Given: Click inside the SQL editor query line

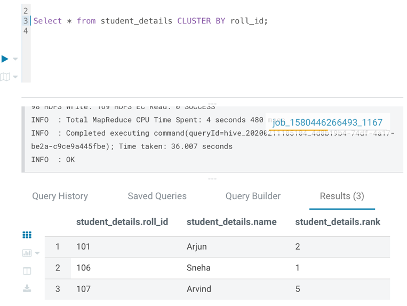Looking at the screenshot, I should click(150, 21).
